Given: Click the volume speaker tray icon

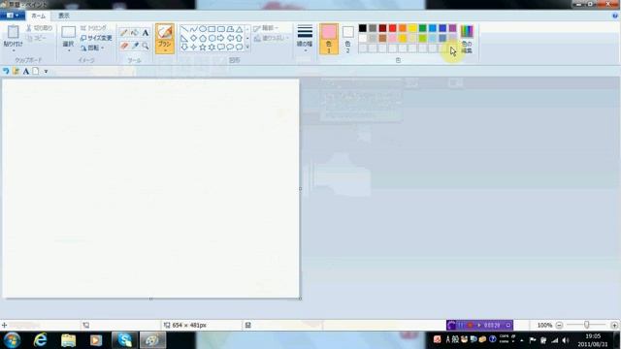Looking at the screenshot, I should pyautogui.click(x=566, y=340).
